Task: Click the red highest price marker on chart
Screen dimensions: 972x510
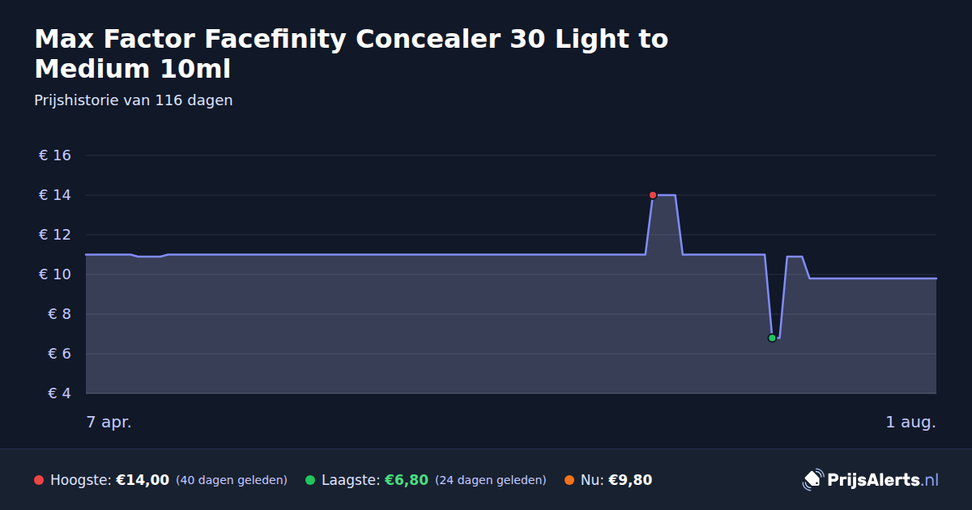Action: tap(653, 195)
